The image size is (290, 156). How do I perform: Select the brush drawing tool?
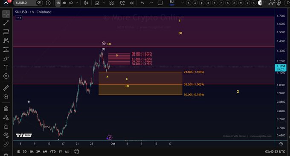(x=6, y=58)
